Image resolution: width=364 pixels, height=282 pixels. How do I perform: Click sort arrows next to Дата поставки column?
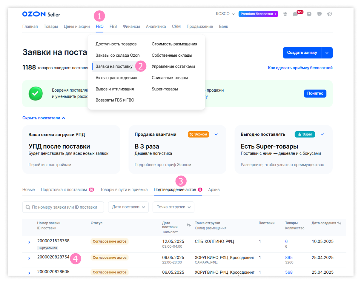click(189, 225)
